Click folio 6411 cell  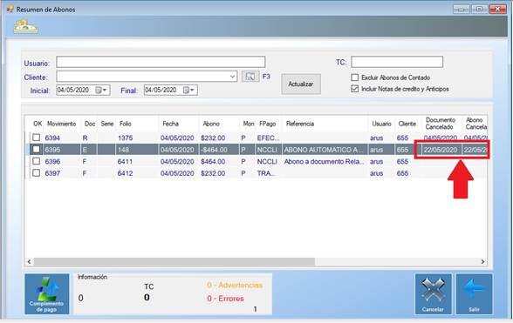[125, 161]
